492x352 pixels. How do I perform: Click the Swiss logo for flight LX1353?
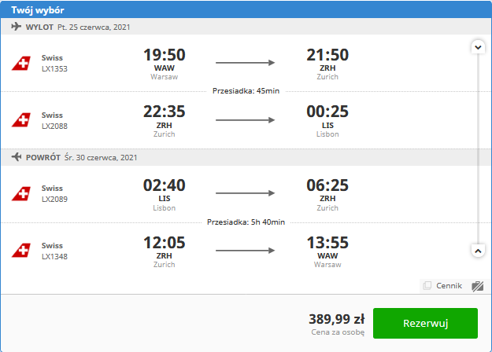tap(21, 64)
